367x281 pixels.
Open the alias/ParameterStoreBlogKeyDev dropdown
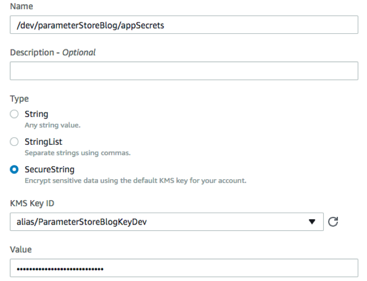pyautogui.click(x=162, y=222)
